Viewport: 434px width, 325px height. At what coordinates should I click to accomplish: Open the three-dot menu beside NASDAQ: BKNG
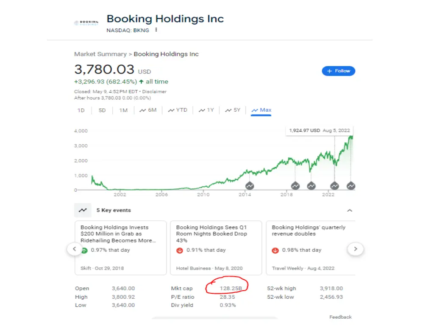click(x=156, y=30)
